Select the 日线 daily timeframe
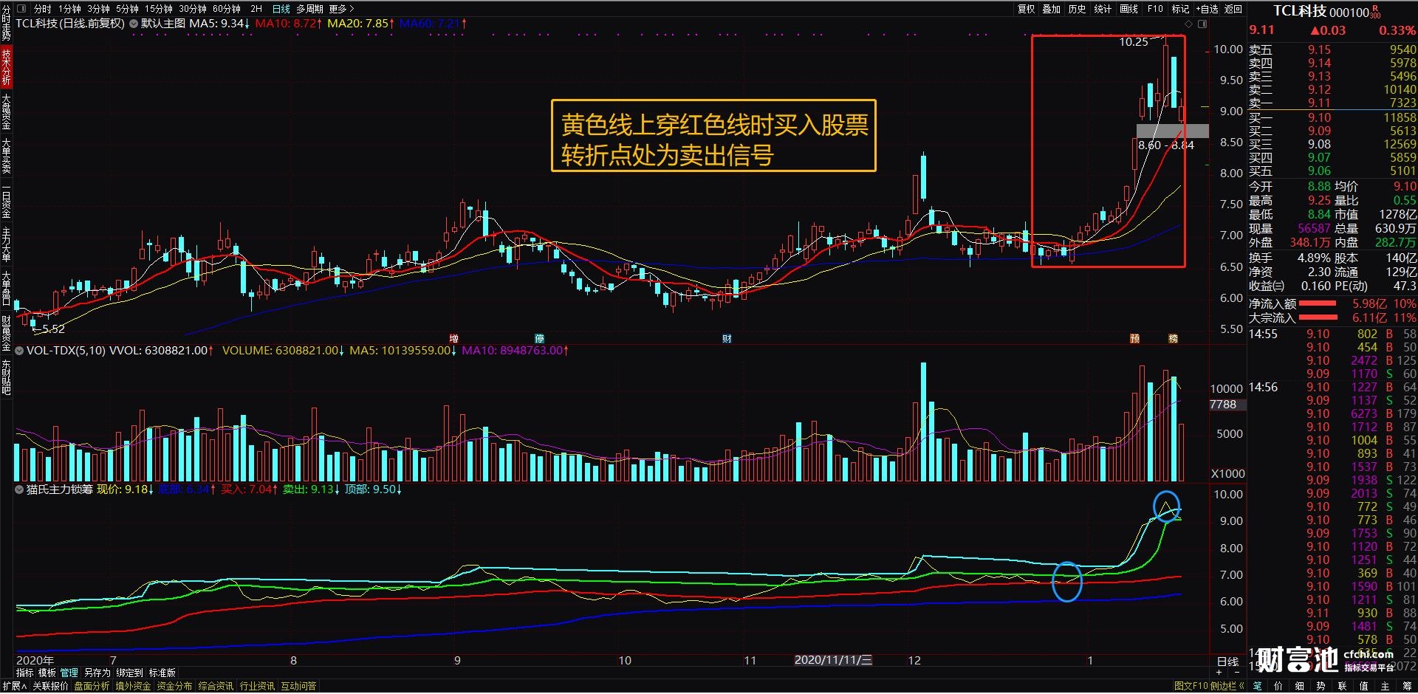 (x=281, y=9)
